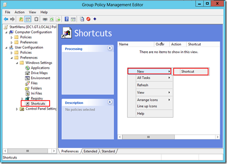This screenshot has height=164, width=227.
Task: Open Arrange Icons submenu
Action: [x=150, y=100]
